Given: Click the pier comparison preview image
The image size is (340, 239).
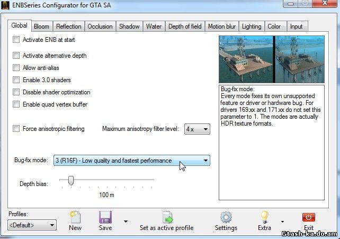Looking at the screenshot, I should pos(272,59).
